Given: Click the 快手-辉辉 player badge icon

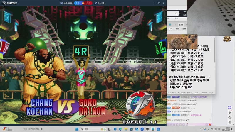Looking at the screenshot, I should 61,3.
